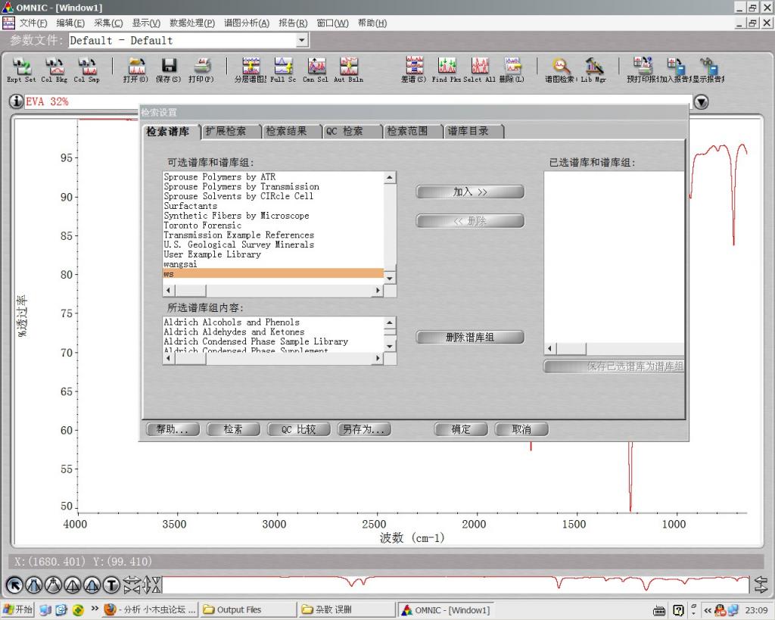Click available libraries horizontal scroll-right arrow
Screen dimensions: 775x620
click(x=378, y=291)
